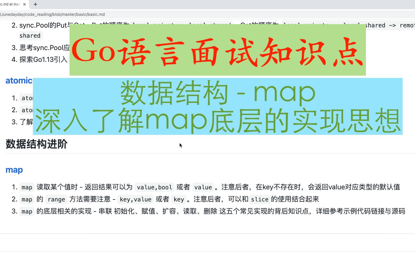The image size is (415, 259).
Task: Open the atomic section heading link
Action: pyautogui.click(x=19, y=81)
